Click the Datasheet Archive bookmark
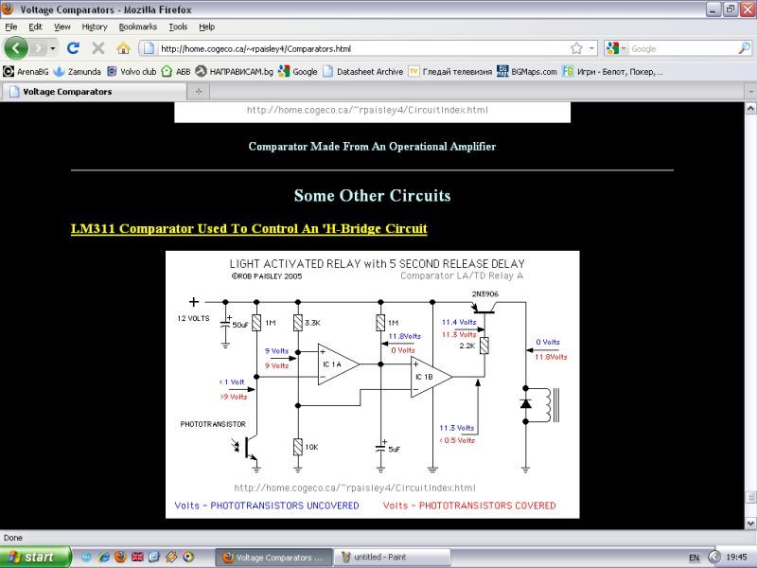 click(362, 71)
